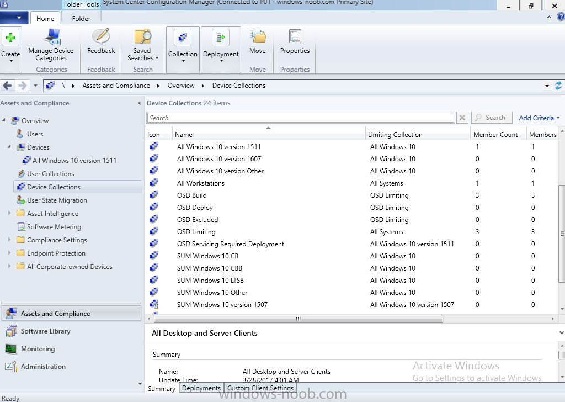565x402 pixels.
Task: Open the Folder ribbon tab
Action: click(x=81, y=18)
